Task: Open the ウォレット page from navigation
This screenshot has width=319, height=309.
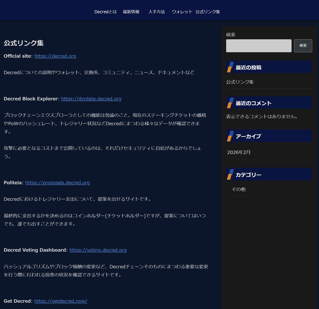Action: click(182, 12)
